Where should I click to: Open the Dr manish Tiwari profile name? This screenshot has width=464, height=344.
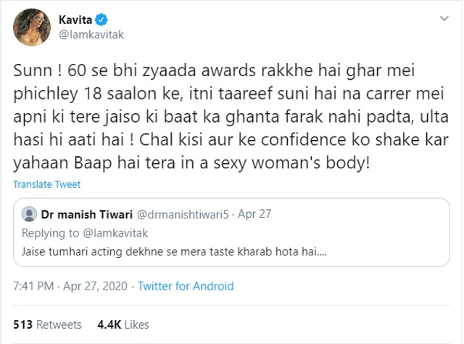(x=87, y=214)
